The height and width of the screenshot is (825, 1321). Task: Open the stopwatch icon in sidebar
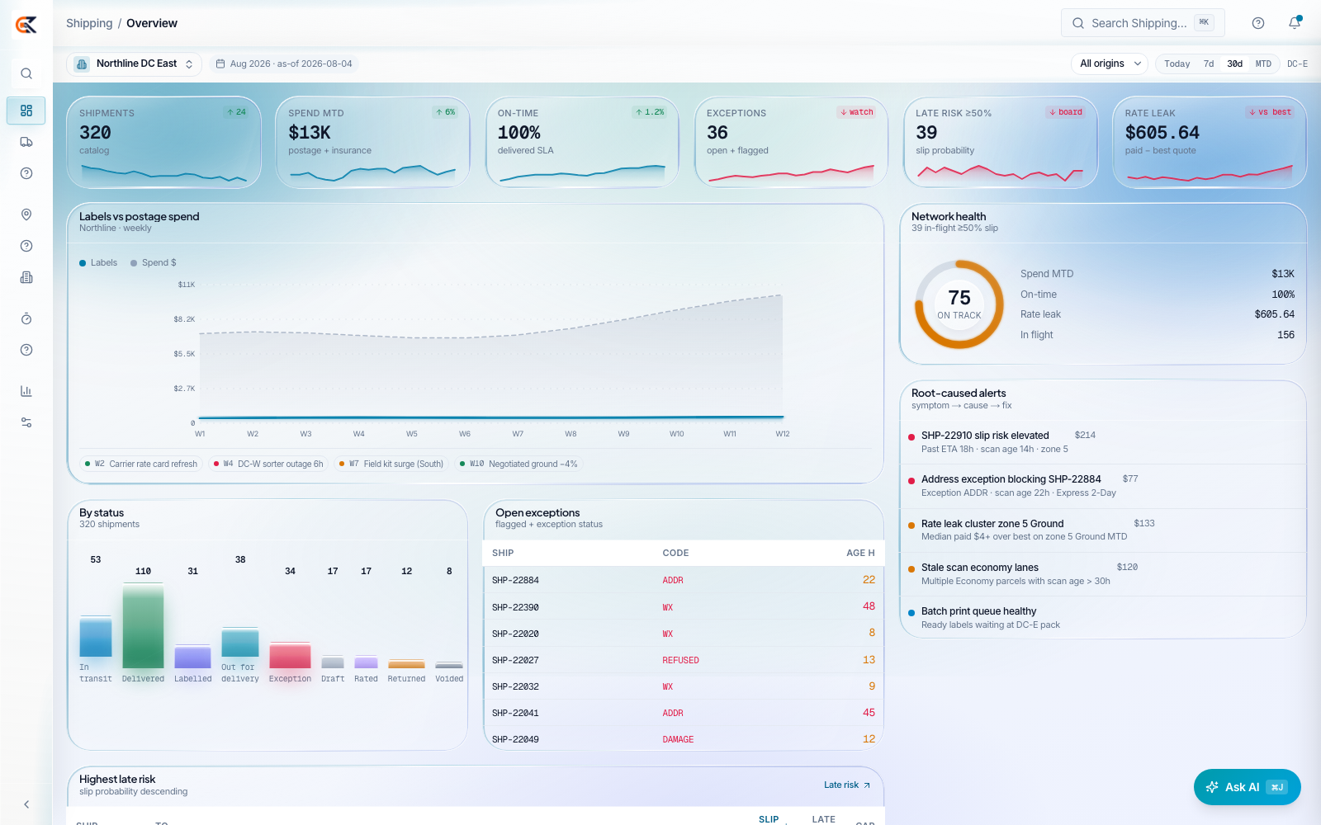coord(26,318)
